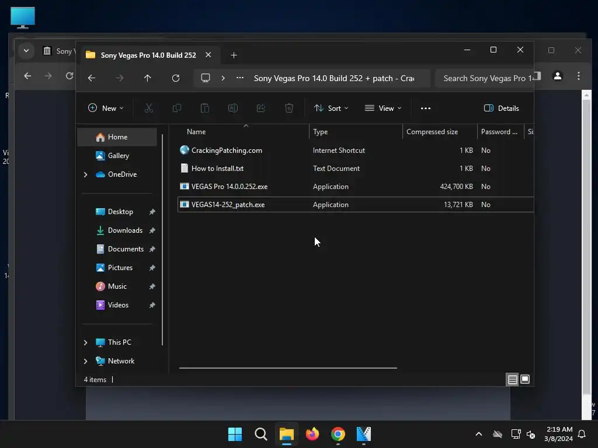The width and height of the screenshot is (598, 448).
Task: Open the New dropdown menu
Action: (106, 108)
